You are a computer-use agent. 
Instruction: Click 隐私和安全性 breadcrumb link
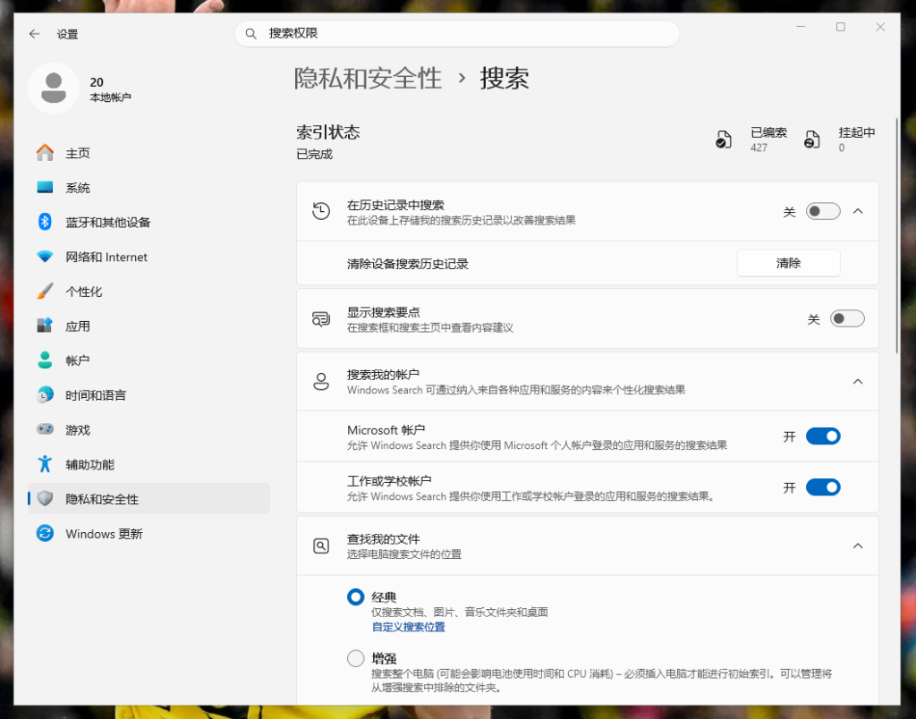click(368, 79)
